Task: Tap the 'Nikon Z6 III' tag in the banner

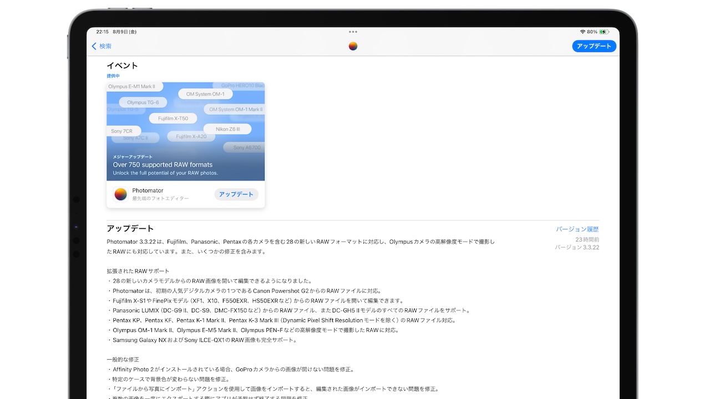Action: pos(227,129)
